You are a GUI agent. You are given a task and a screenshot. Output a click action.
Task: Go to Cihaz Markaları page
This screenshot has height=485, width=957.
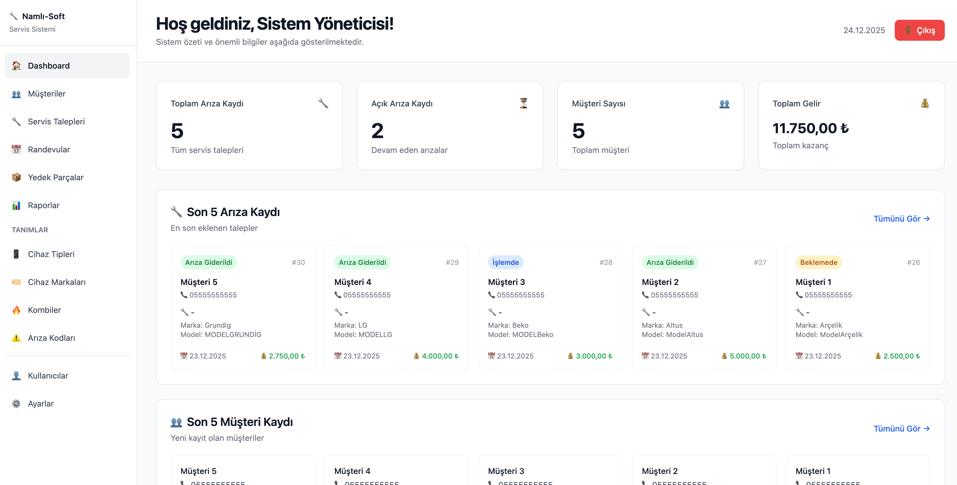pyautogui.click(x=67, y=282)
